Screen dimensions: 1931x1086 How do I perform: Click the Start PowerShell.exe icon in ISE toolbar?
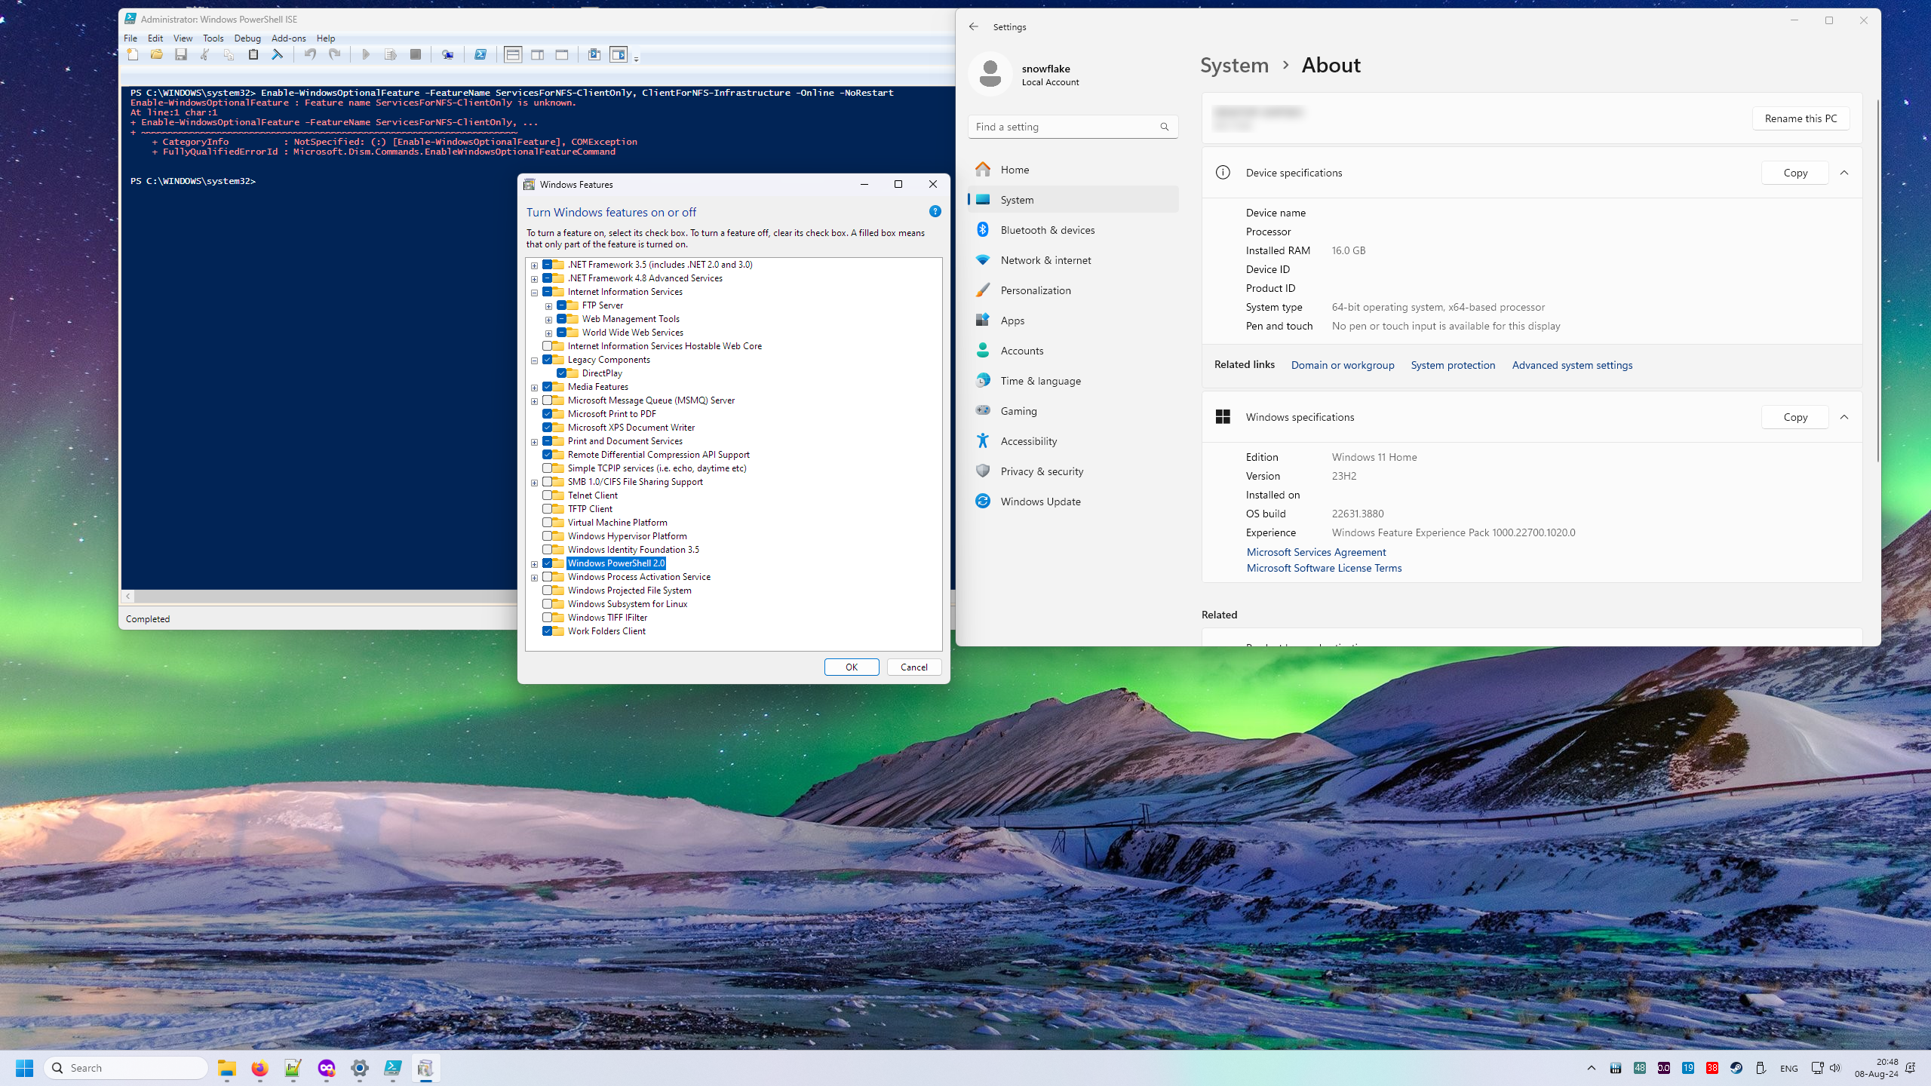(x=480, y=54)
